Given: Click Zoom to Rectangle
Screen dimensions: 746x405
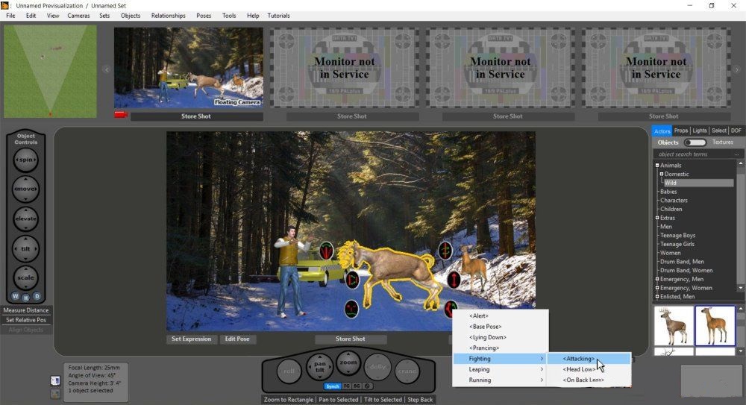Looking at the screenshot, I should coord(288,400).
